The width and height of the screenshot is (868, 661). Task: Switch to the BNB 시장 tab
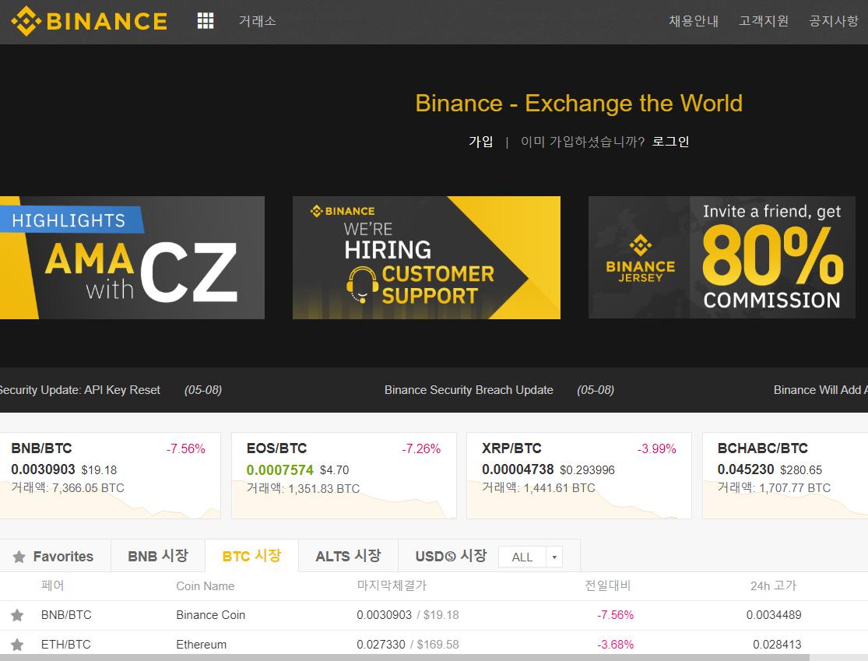(158, 556)
